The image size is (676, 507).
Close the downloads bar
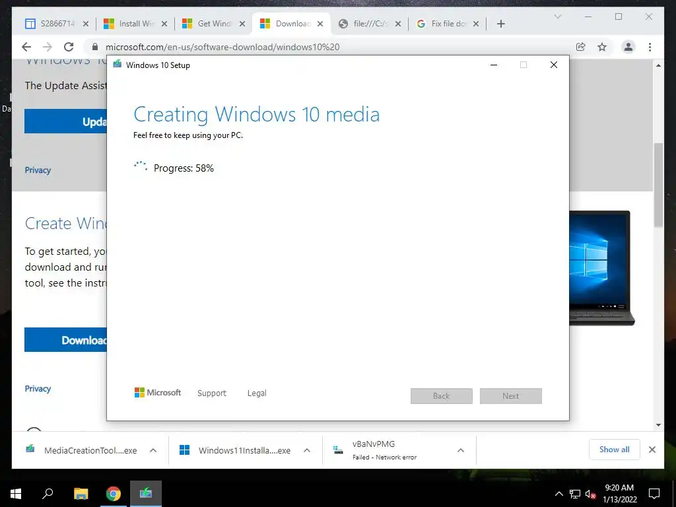652,450
